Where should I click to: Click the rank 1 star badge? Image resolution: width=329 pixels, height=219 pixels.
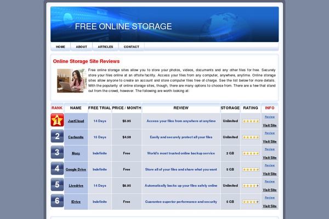click(57, 120)
